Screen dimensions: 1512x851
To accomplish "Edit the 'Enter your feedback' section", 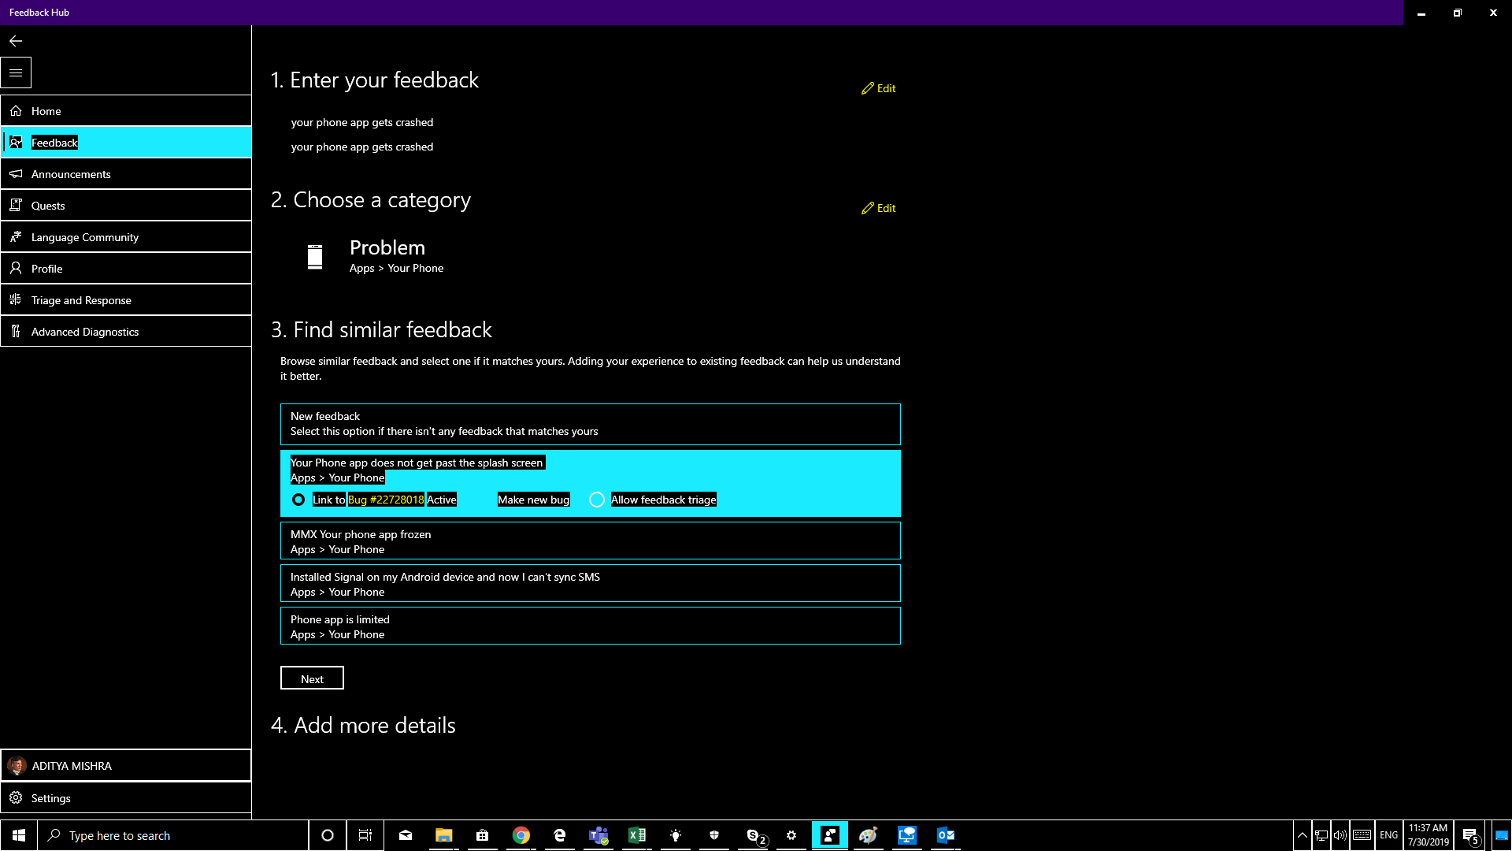I will tap(879, 88).
